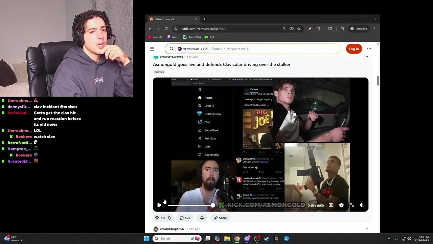
Task: Launch Epic Games from the taskbar
Action: 277,239
